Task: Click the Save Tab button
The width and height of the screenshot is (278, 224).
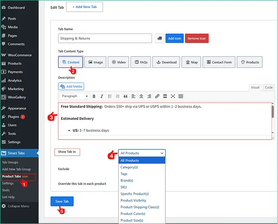Action: 62,201
